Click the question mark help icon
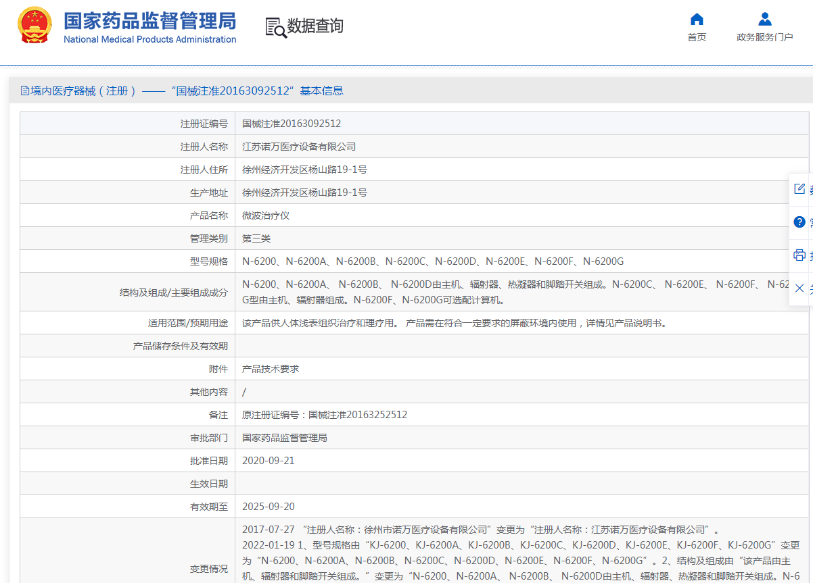Viewport: 813px width, 583px height. click(x=799, y=222)
